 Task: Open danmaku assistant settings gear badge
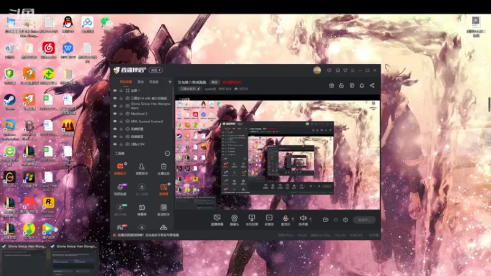(x=126, y=164)
